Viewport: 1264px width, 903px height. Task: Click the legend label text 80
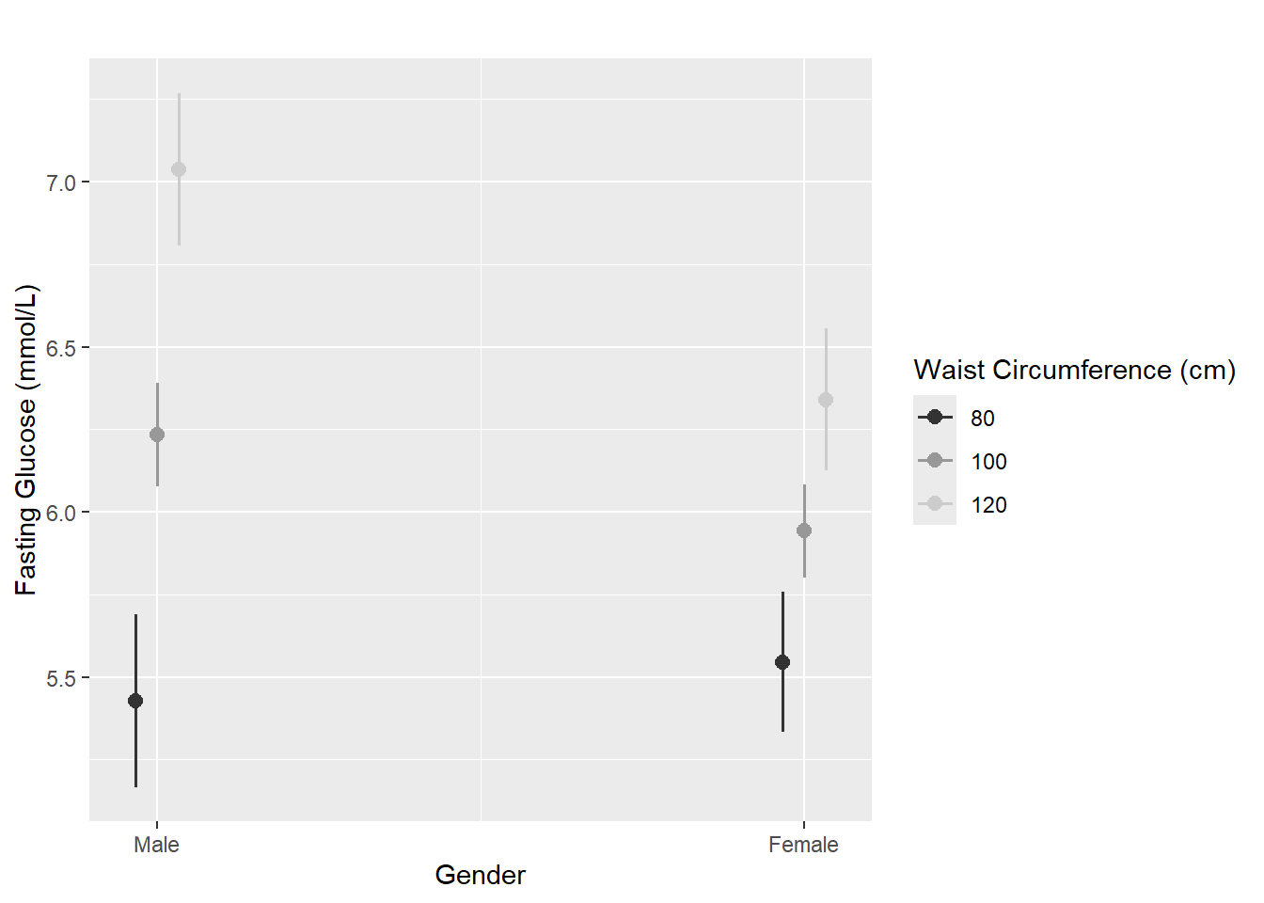[983, 419]
